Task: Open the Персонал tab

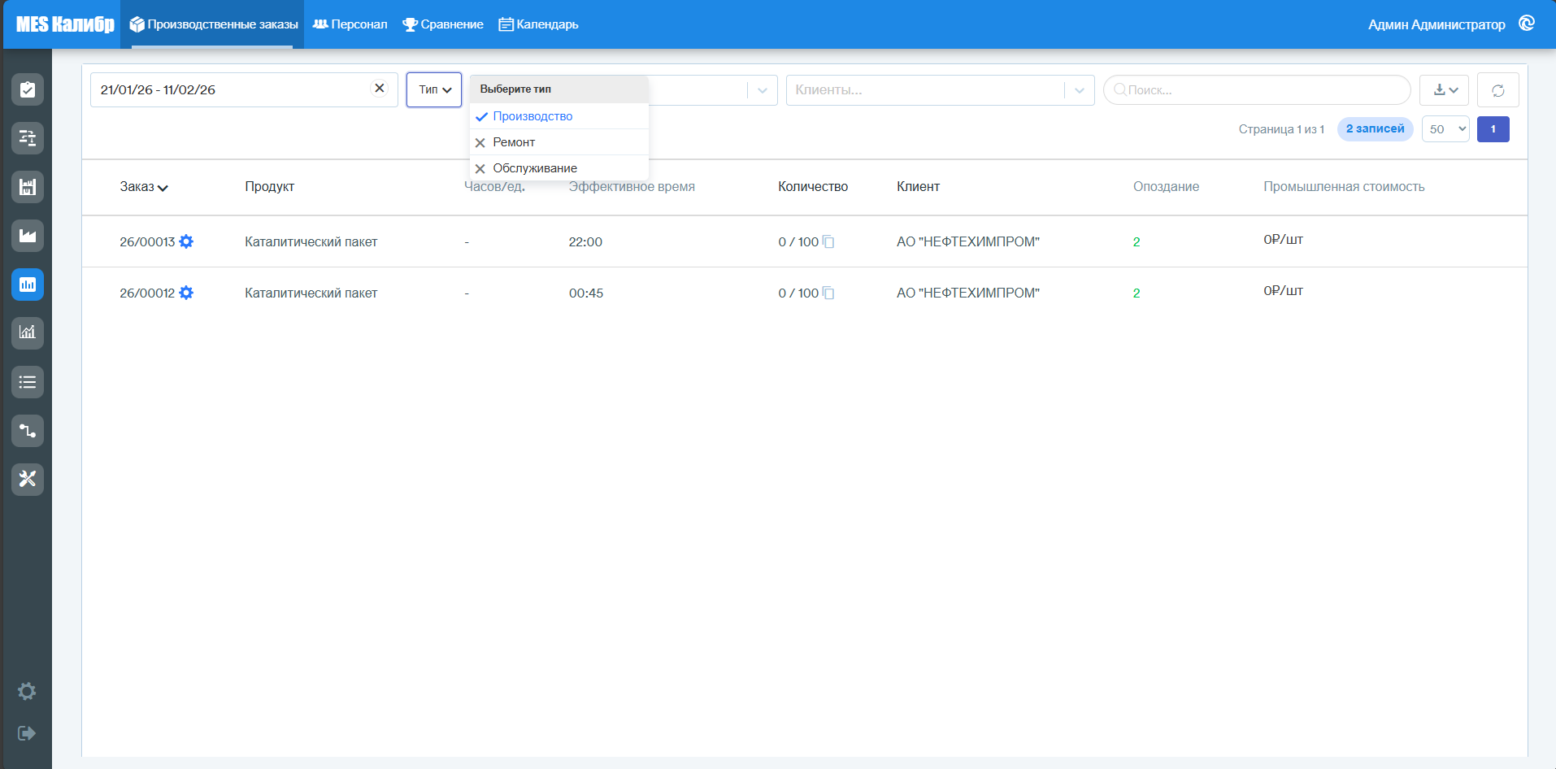Action: 350,24
